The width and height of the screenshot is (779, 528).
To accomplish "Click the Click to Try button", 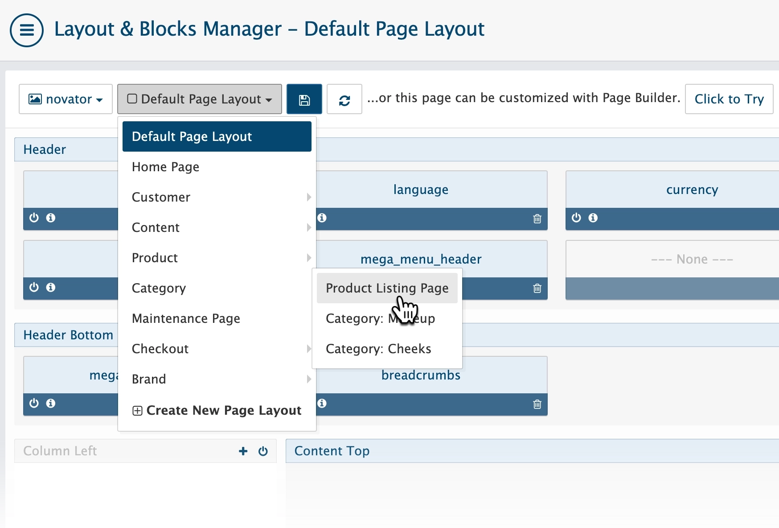I will (729, 99).
